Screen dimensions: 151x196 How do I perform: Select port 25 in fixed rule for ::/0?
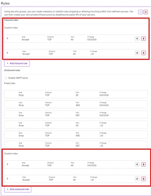pos(77,125)
